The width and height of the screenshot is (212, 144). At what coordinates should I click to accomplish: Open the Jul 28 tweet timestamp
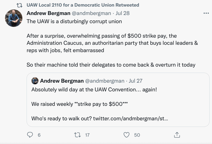coord(123,13)
